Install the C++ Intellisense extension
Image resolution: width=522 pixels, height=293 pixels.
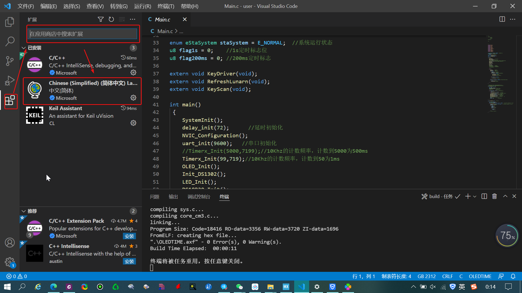point(129,261)
